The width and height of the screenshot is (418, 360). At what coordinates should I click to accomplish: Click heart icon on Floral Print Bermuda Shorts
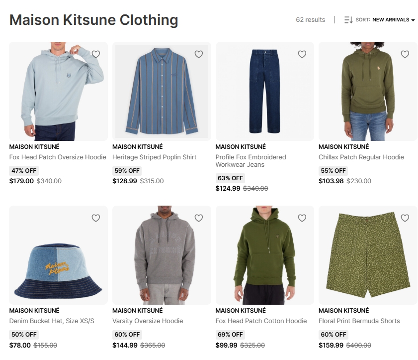coord(405,218)
